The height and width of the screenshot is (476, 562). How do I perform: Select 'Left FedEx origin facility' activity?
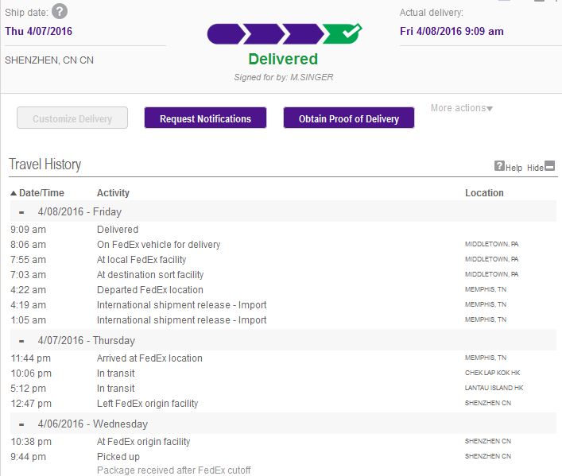click(x=147, y=403)
